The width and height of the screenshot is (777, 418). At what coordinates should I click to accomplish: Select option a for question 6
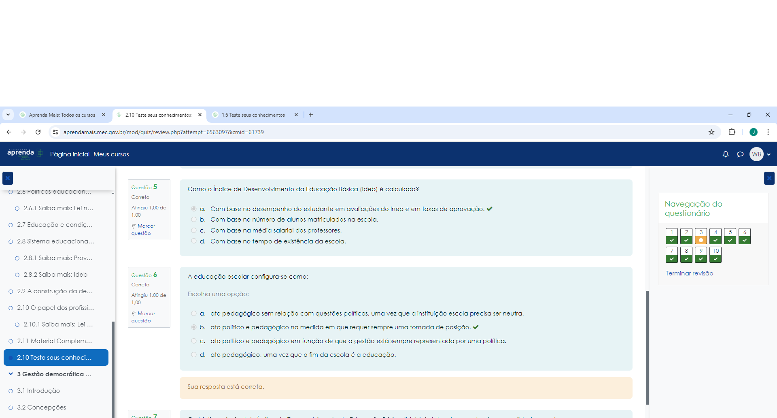(x=194, y=313)
